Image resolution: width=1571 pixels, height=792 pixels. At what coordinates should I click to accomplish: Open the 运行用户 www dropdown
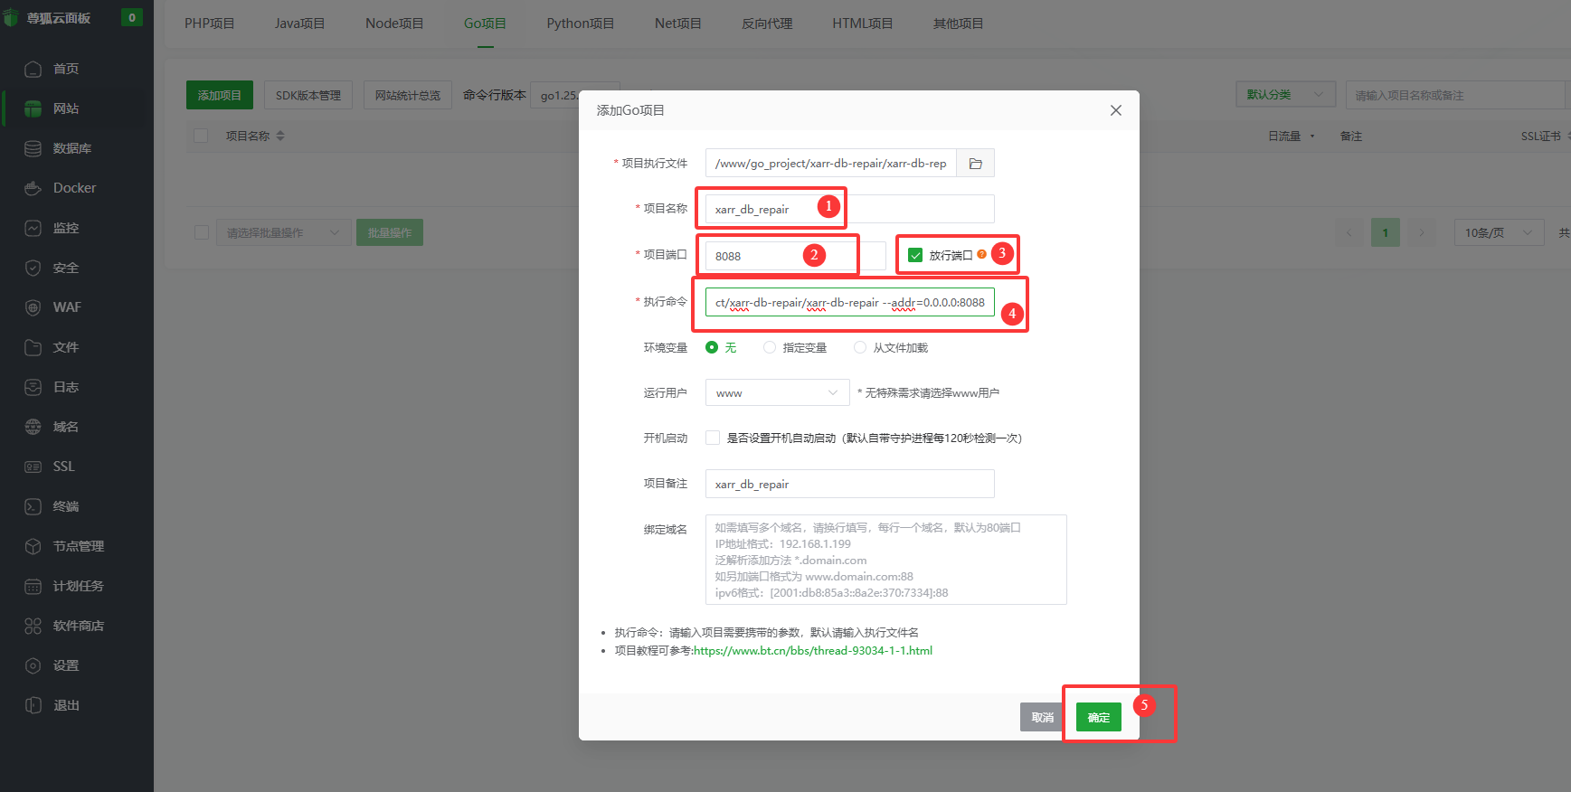tap(778, 393)
